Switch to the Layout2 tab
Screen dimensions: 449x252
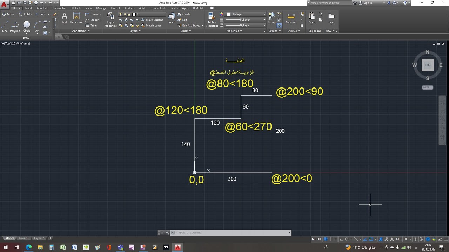coord(39,238)
